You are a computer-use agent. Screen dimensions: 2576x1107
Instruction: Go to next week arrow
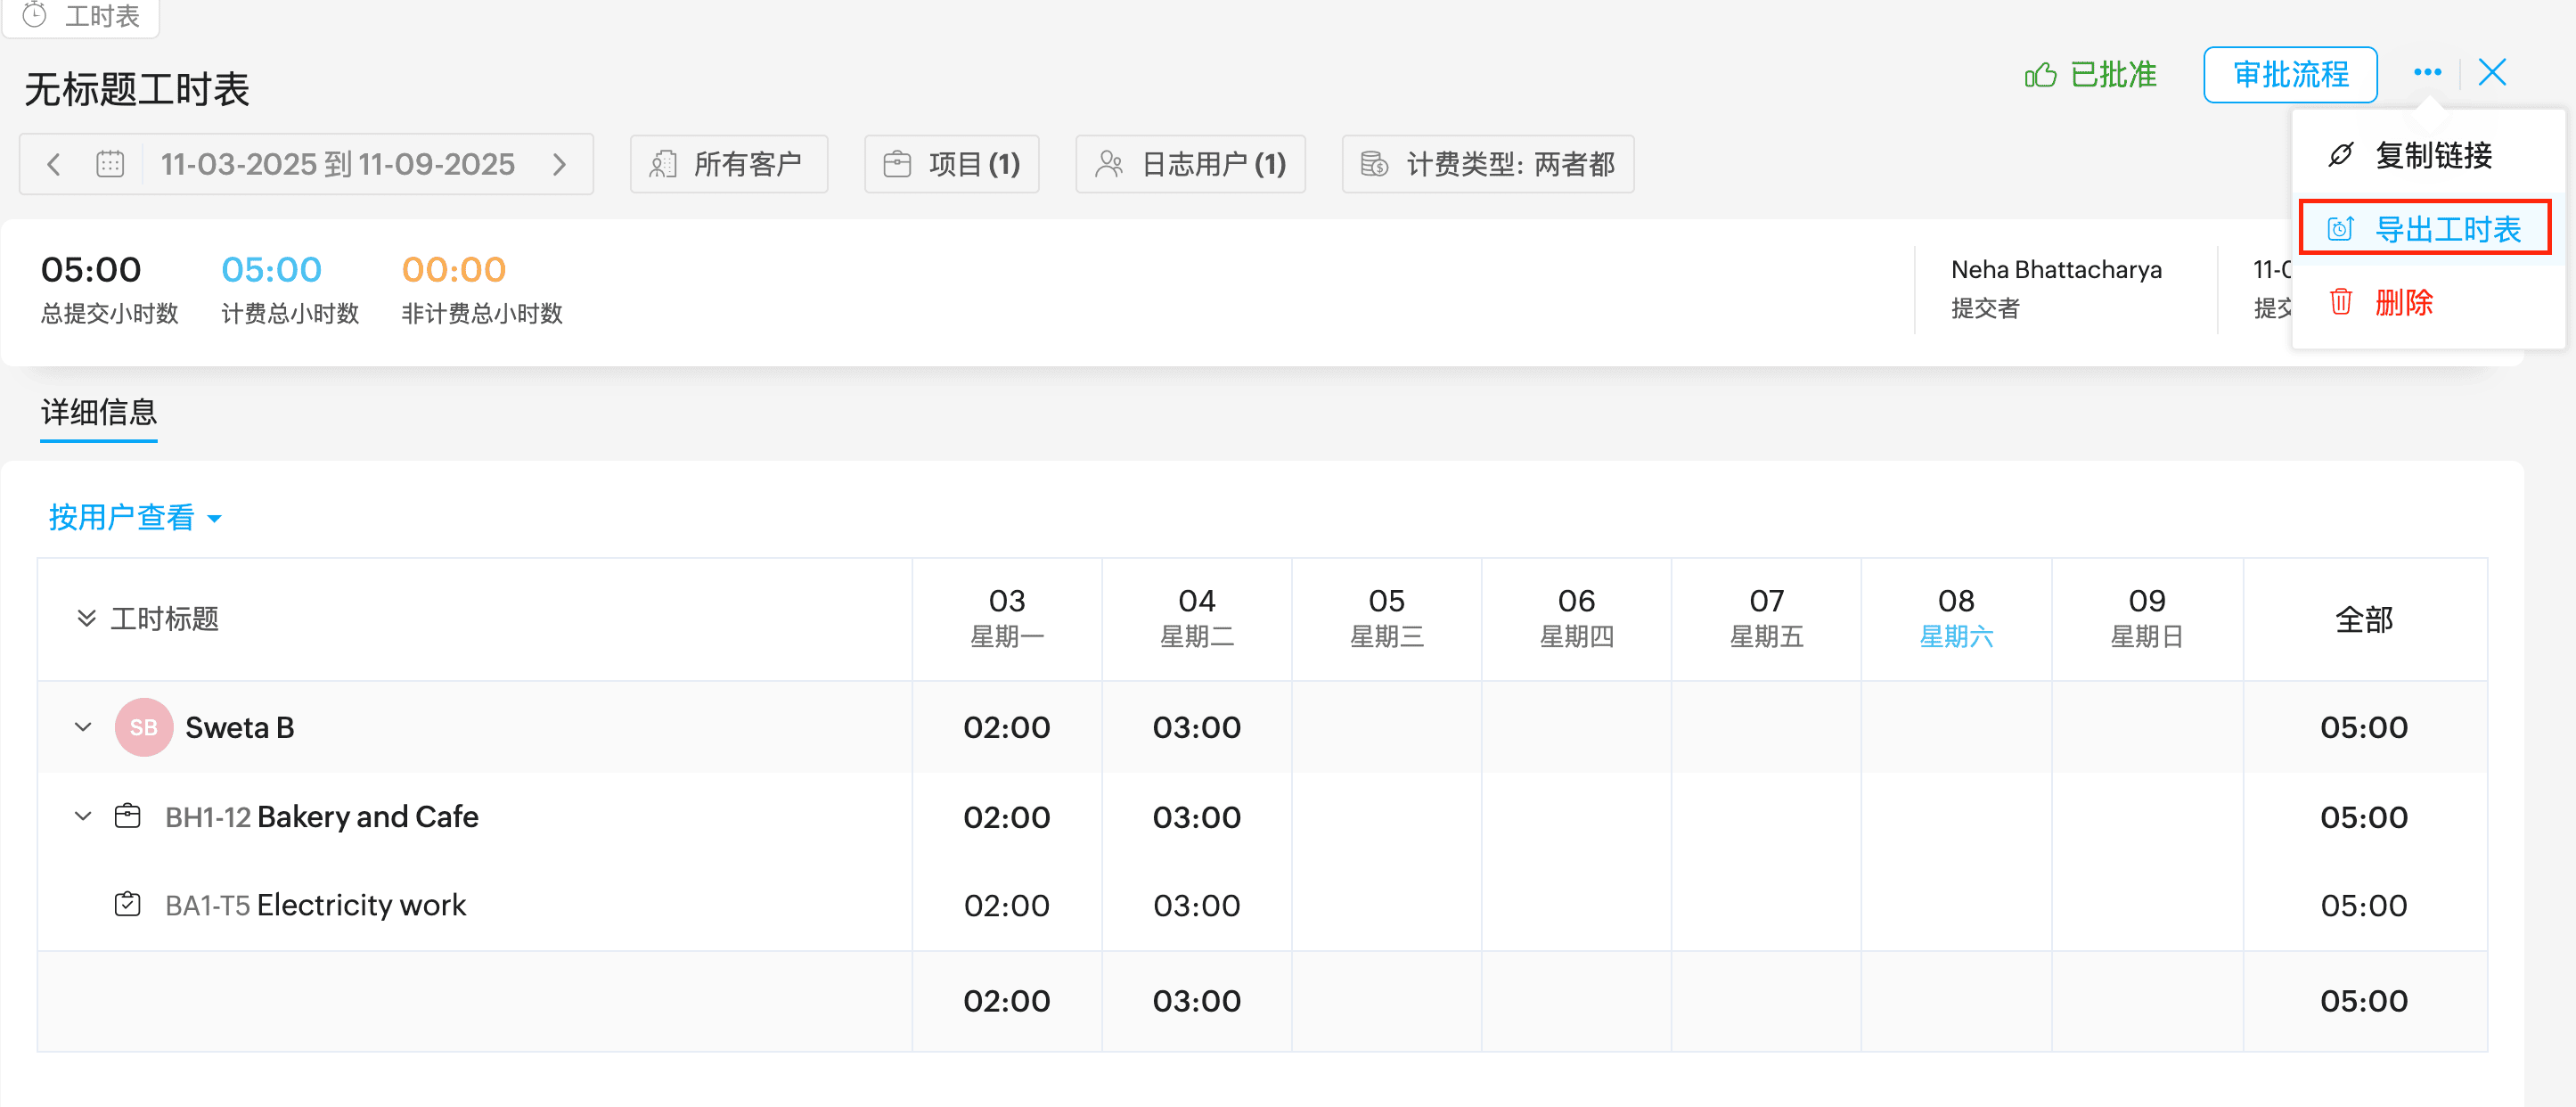(x=559, y=164)
